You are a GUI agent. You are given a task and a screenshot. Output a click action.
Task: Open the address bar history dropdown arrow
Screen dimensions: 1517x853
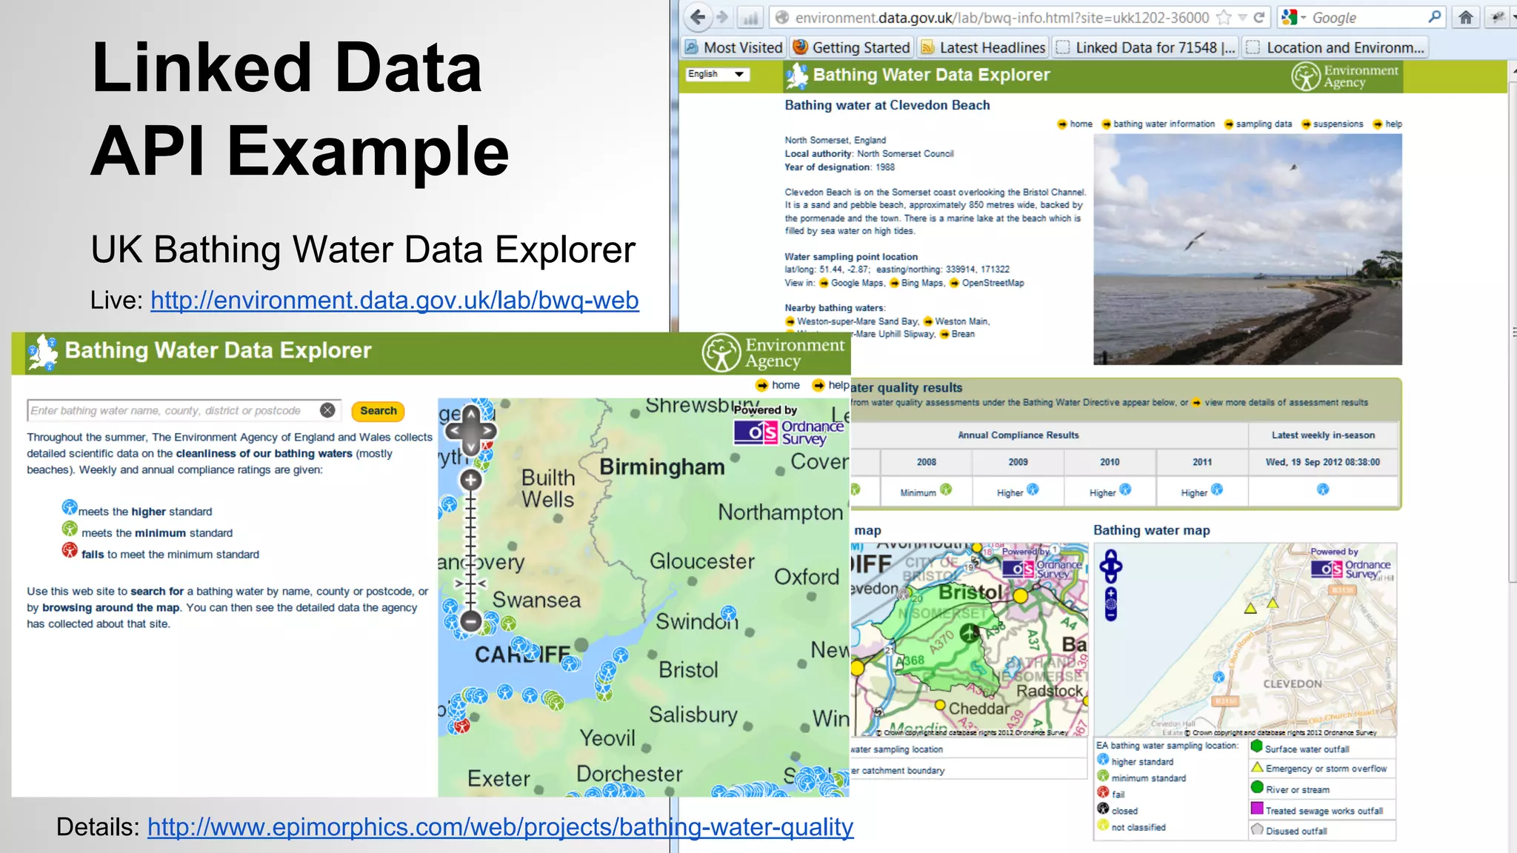1243,17
